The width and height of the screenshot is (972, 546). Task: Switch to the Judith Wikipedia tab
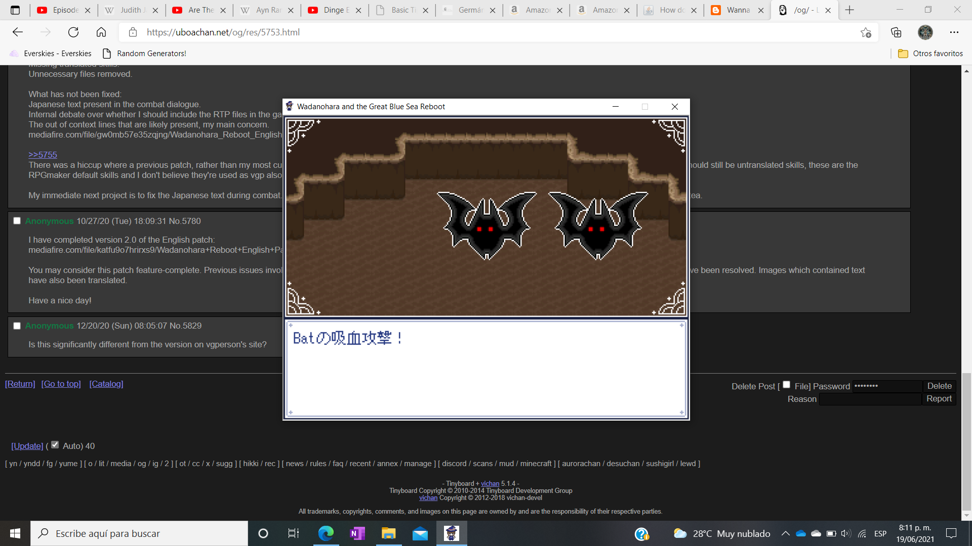pyautogui.click(x=132, y=10)
